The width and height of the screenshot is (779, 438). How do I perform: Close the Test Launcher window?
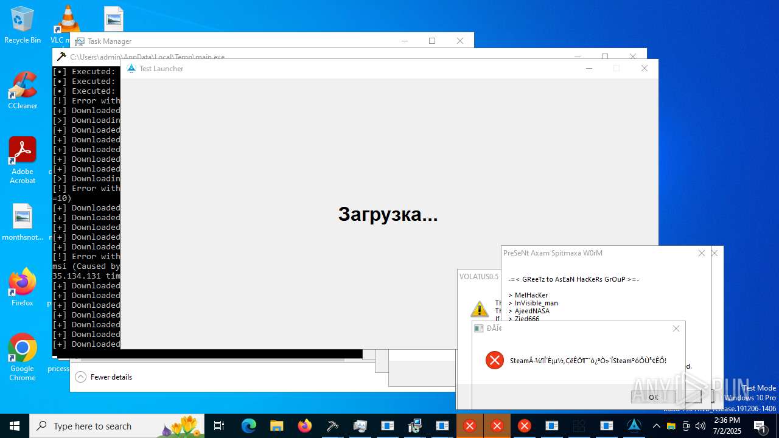pyautogui.click(x=644, y=68)
